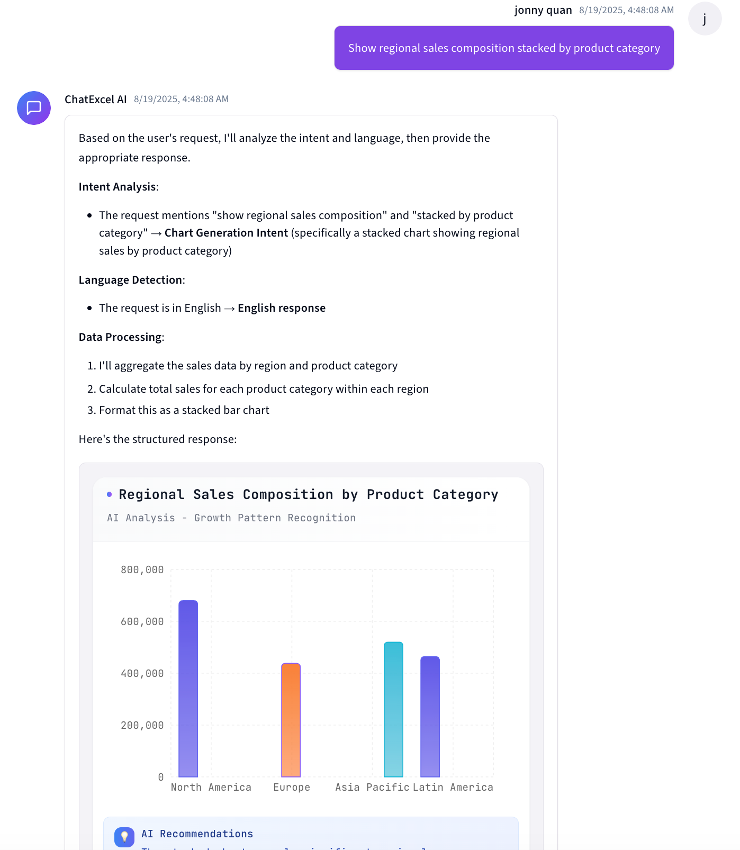The image size is (740, 850).
Task: Click the purple user message bubble
Action: coord(504,48)
